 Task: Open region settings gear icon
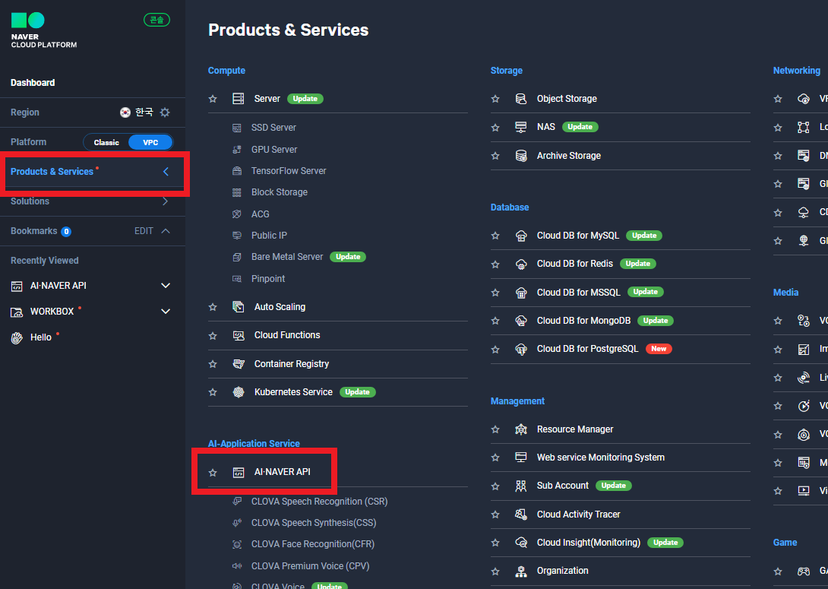[x=165, y=112]
